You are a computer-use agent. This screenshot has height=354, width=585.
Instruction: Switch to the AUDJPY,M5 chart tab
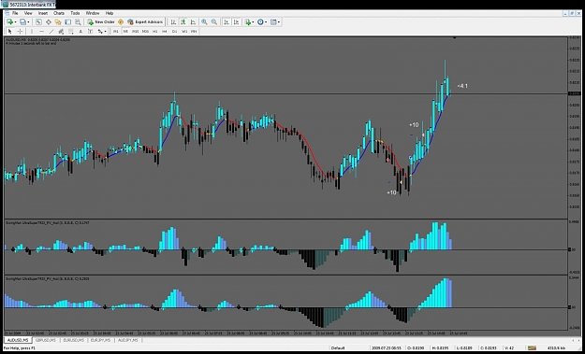(x=127, y=340)
